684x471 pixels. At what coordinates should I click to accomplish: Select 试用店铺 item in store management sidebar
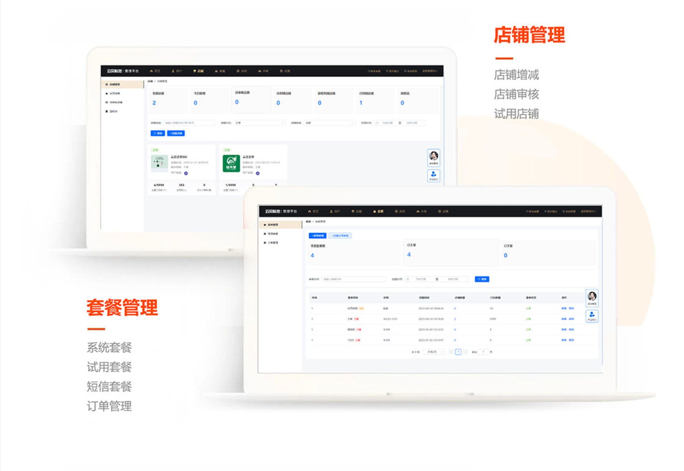pyautogui.click(x=114, y=93)
